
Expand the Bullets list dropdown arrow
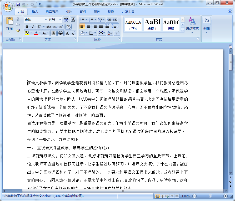pyautogui.click(x=86, y=20)
